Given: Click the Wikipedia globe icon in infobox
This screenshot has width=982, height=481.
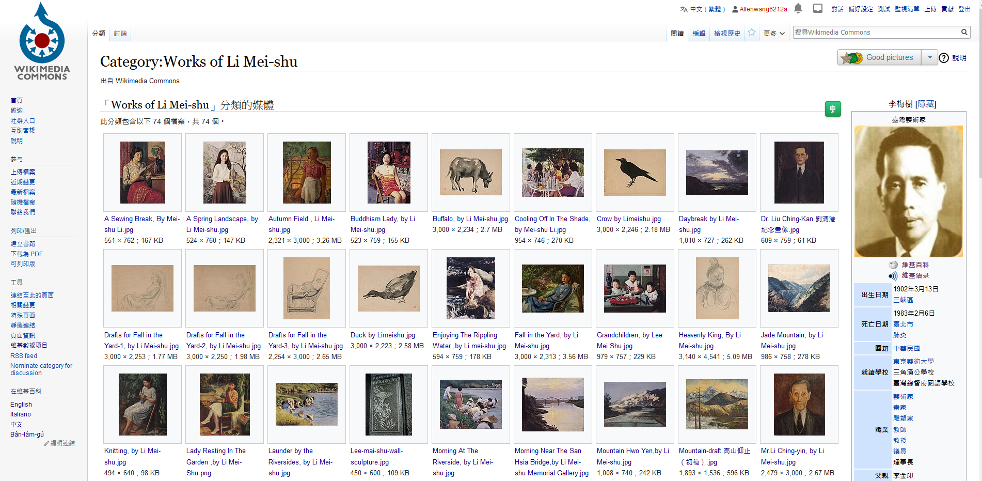Looking at the screenshot, I should pyautogui.click(x=893, y=265).
